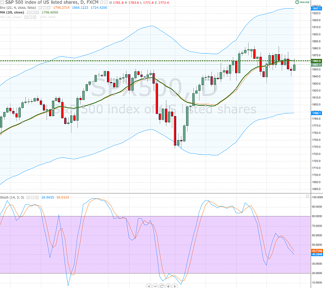This screenshot has height=288, width=323.
Task: Click the Stoch %D value 56.0103
Action: coord(63,198)
